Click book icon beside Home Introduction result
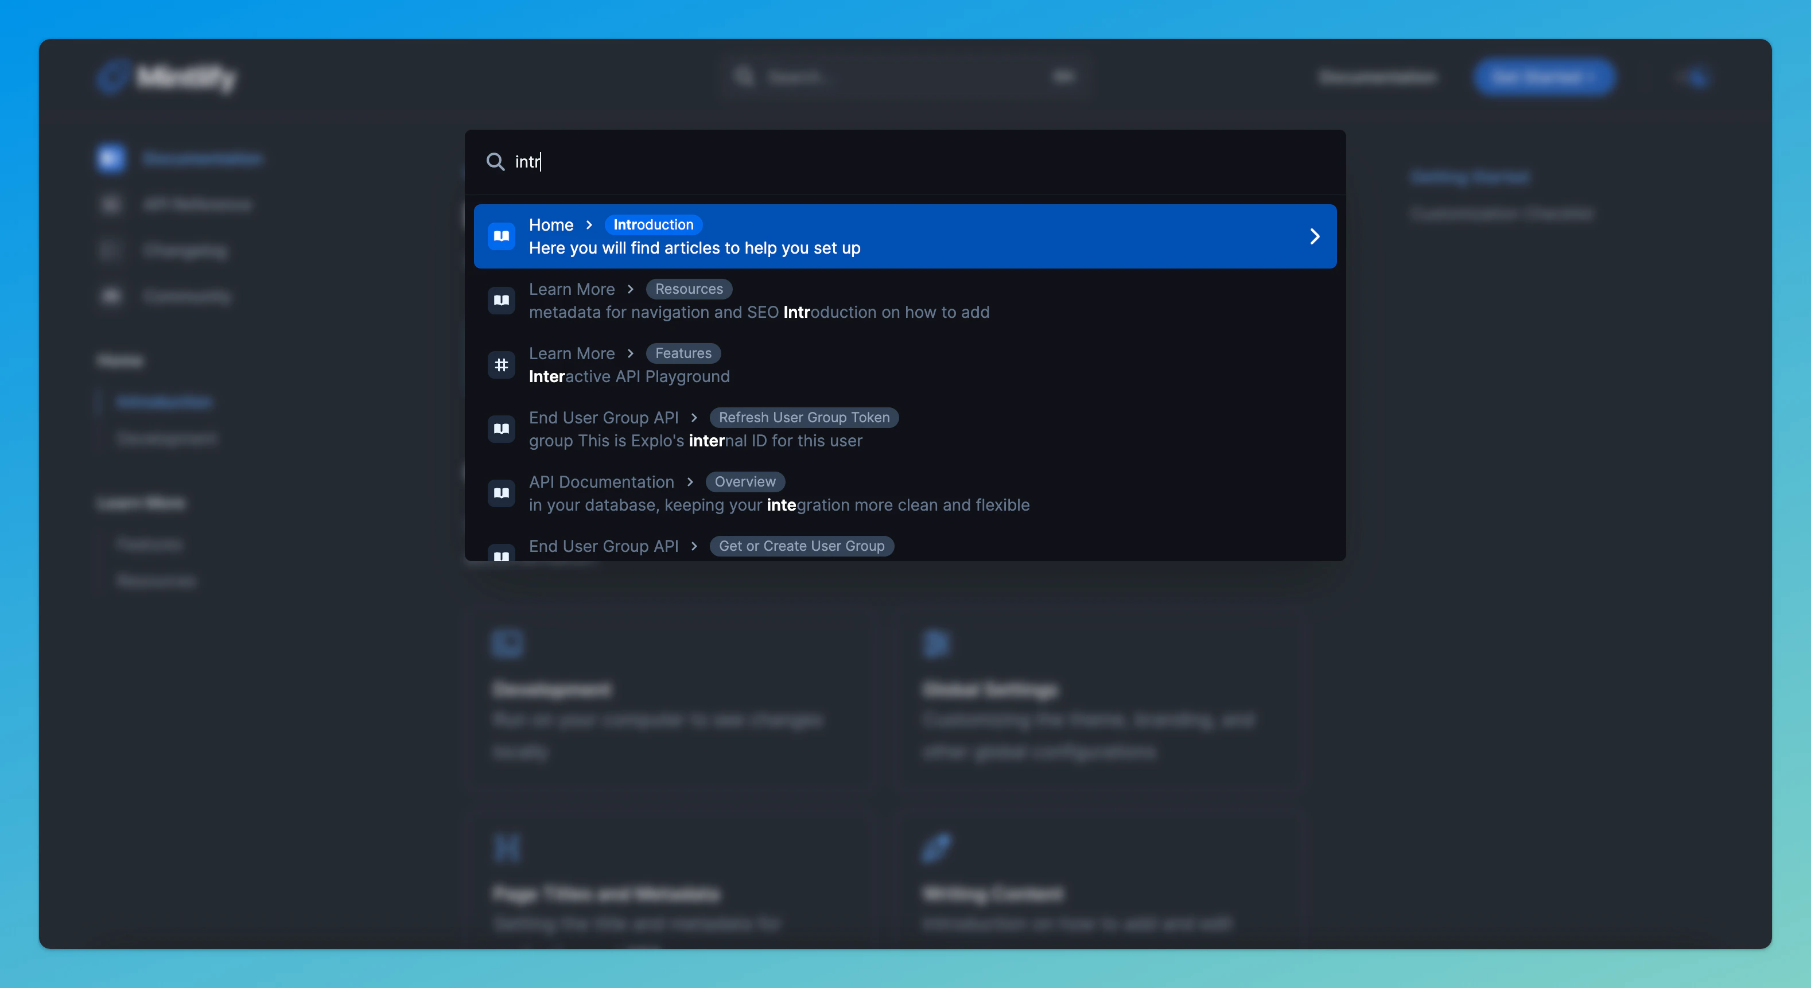Screen dimensions: 1811x988 pos(502,236)
